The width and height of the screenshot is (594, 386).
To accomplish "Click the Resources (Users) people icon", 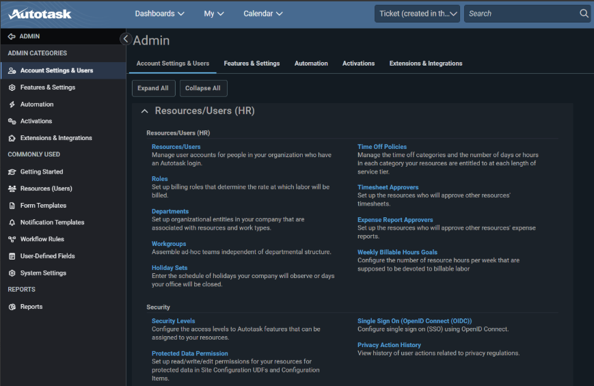I will point(12,189).
